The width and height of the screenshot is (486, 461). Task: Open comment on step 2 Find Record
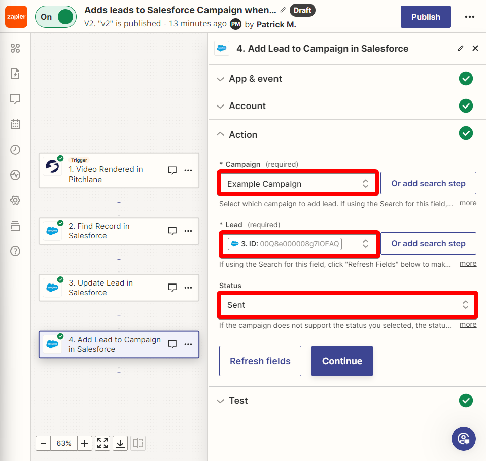point(172,231)
